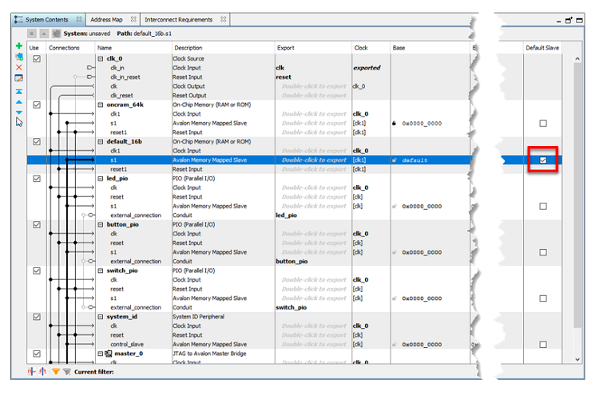Screen dimensions: 599x395
Task: Click lock icon next to oncram_64k base address
Action: tap(394, 123)
